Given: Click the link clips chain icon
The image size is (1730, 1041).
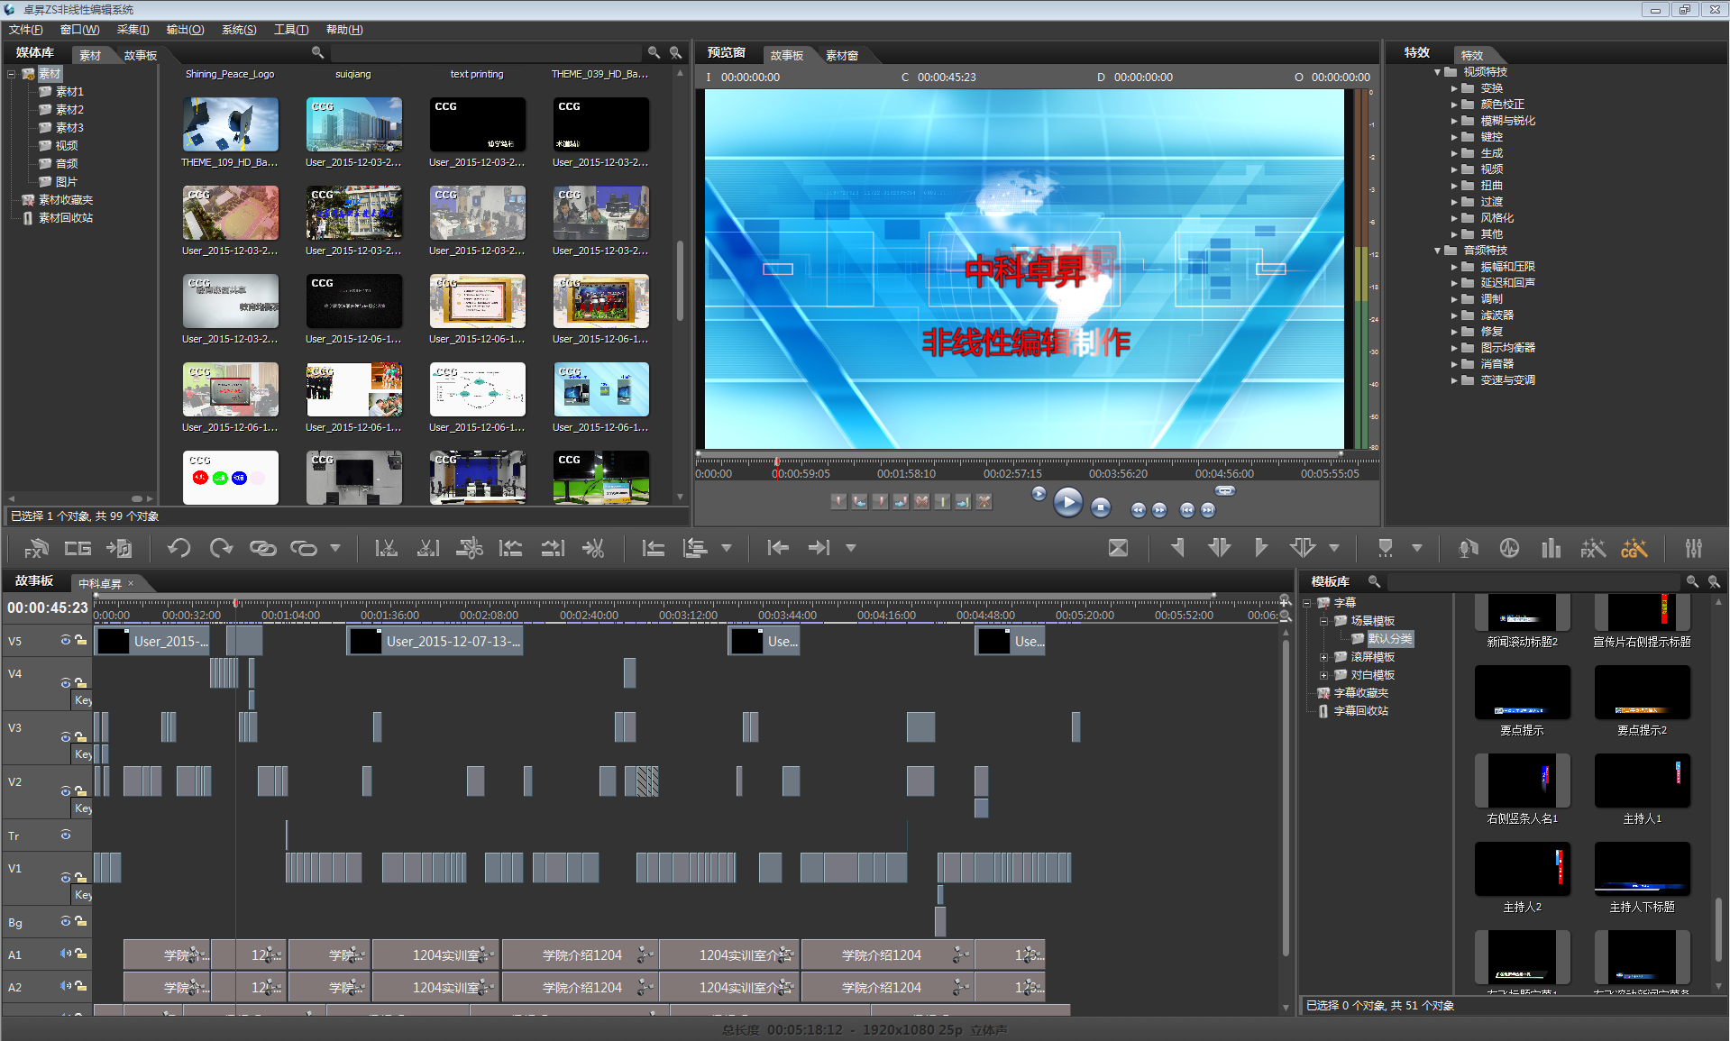Looking at the screenshot, I should pyautogui.click(x=262, y=548).
